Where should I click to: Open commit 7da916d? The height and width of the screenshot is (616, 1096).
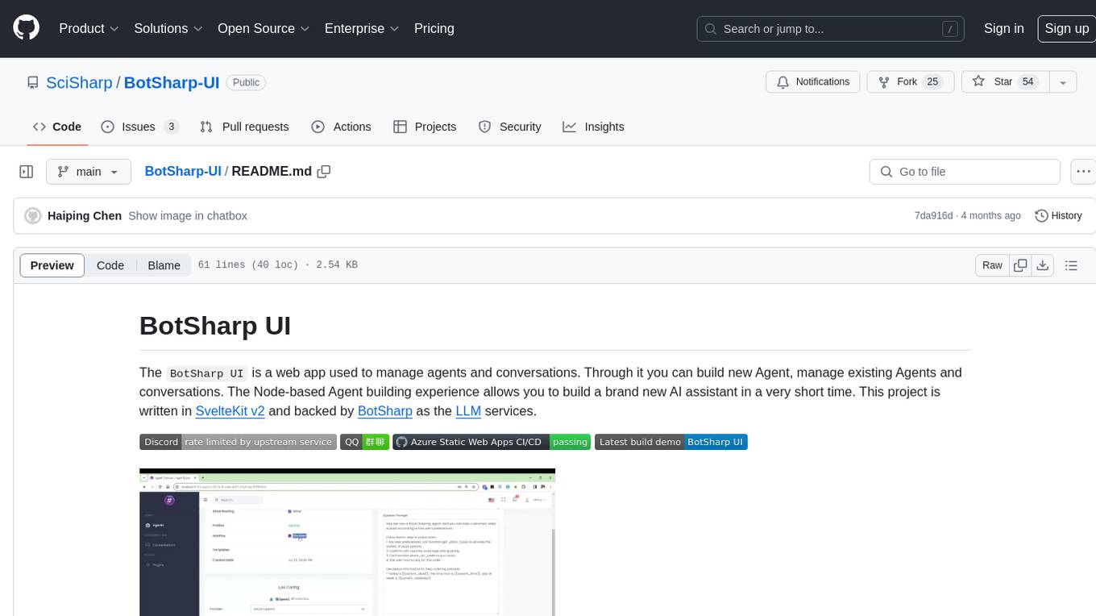[x=933, y=215]
